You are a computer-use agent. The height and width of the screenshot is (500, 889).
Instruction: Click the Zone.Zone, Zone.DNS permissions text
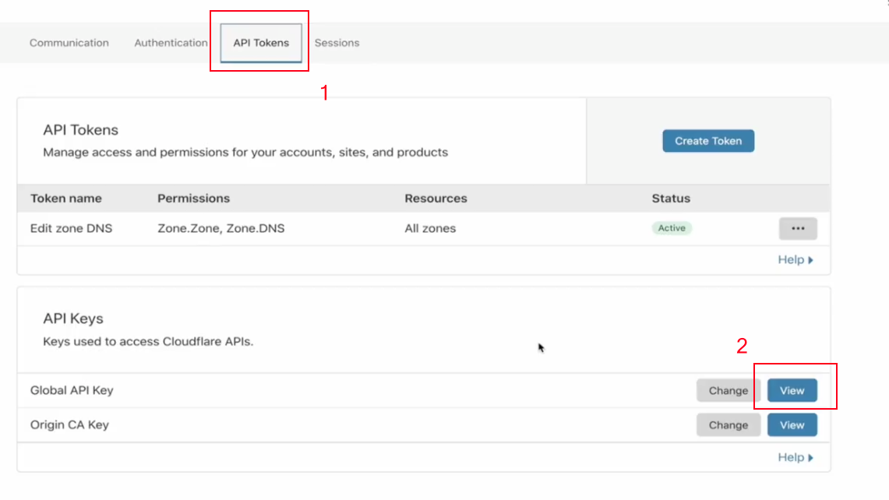pos(220,229)
